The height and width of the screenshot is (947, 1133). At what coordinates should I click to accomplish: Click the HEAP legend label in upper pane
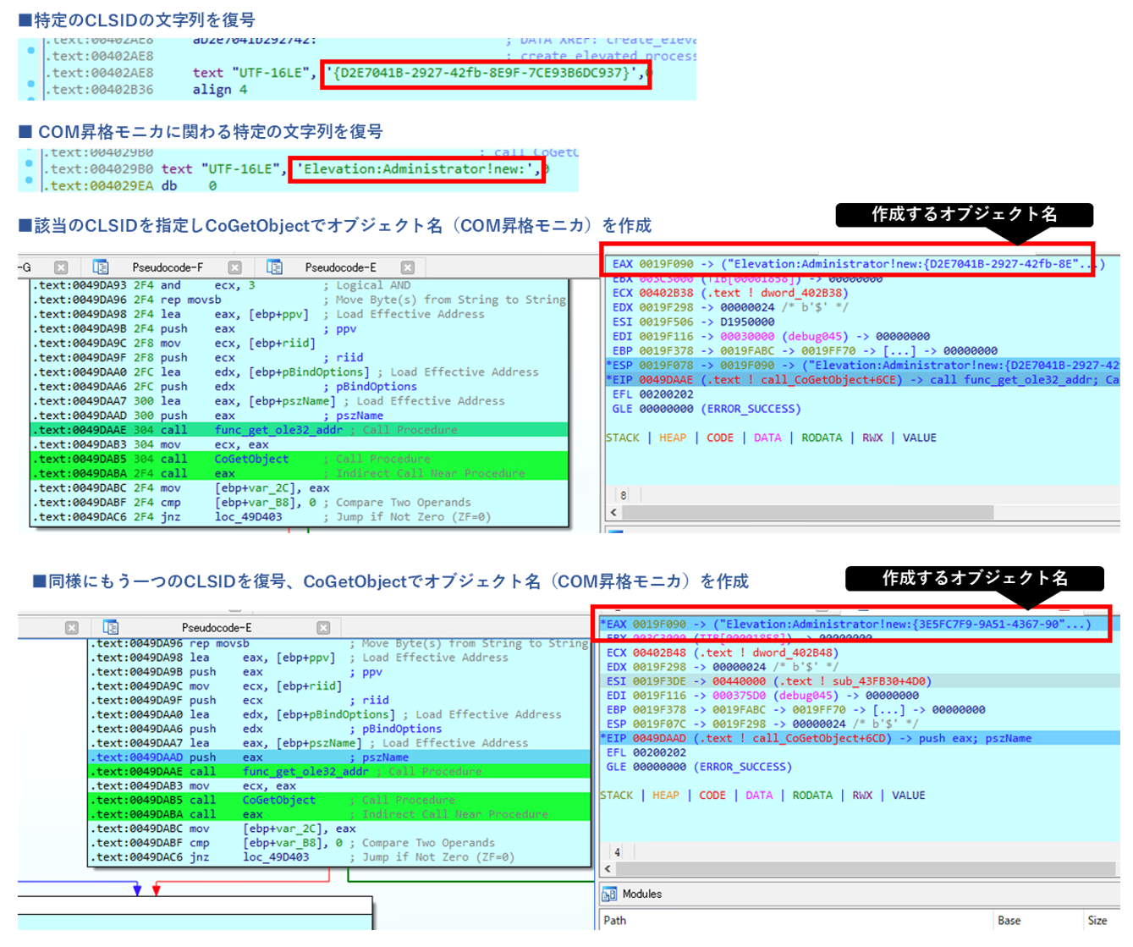(x=673, y=438)
